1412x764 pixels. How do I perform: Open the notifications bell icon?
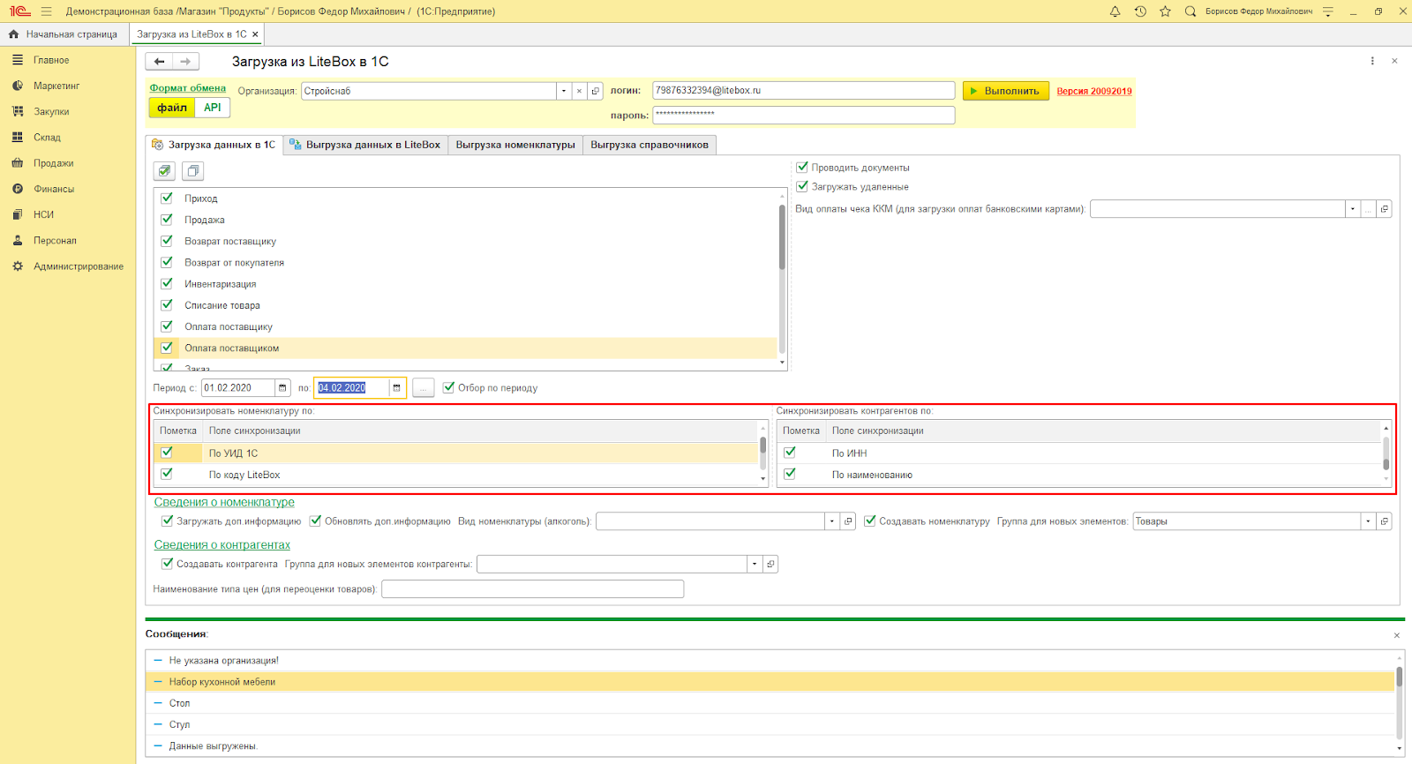1115,11
